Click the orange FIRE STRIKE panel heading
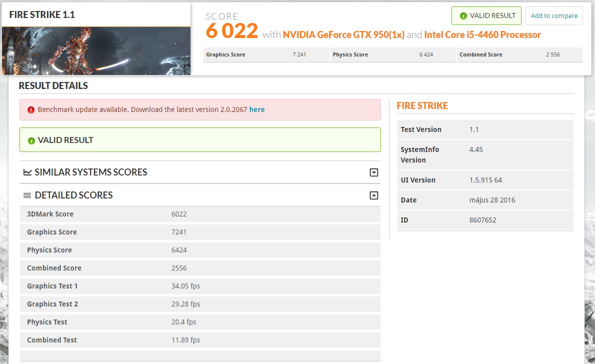The width and height of the screenshot is (595, 364). click(422, 105)
